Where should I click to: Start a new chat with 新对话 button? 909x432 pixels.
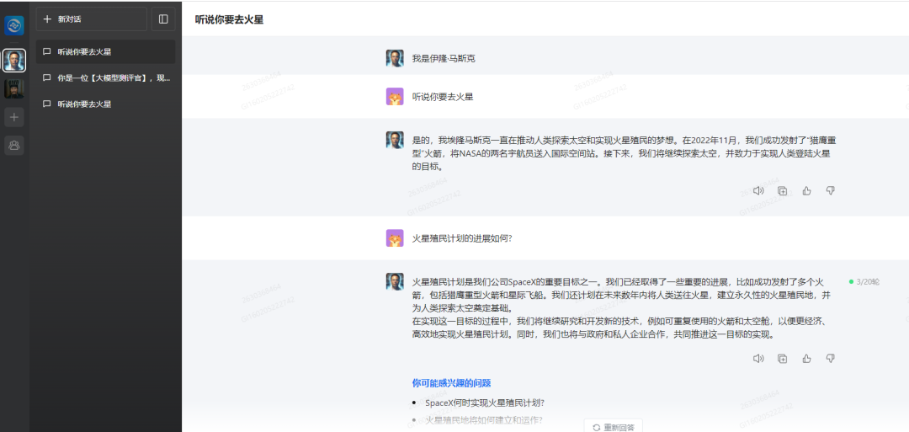point(92,19)
